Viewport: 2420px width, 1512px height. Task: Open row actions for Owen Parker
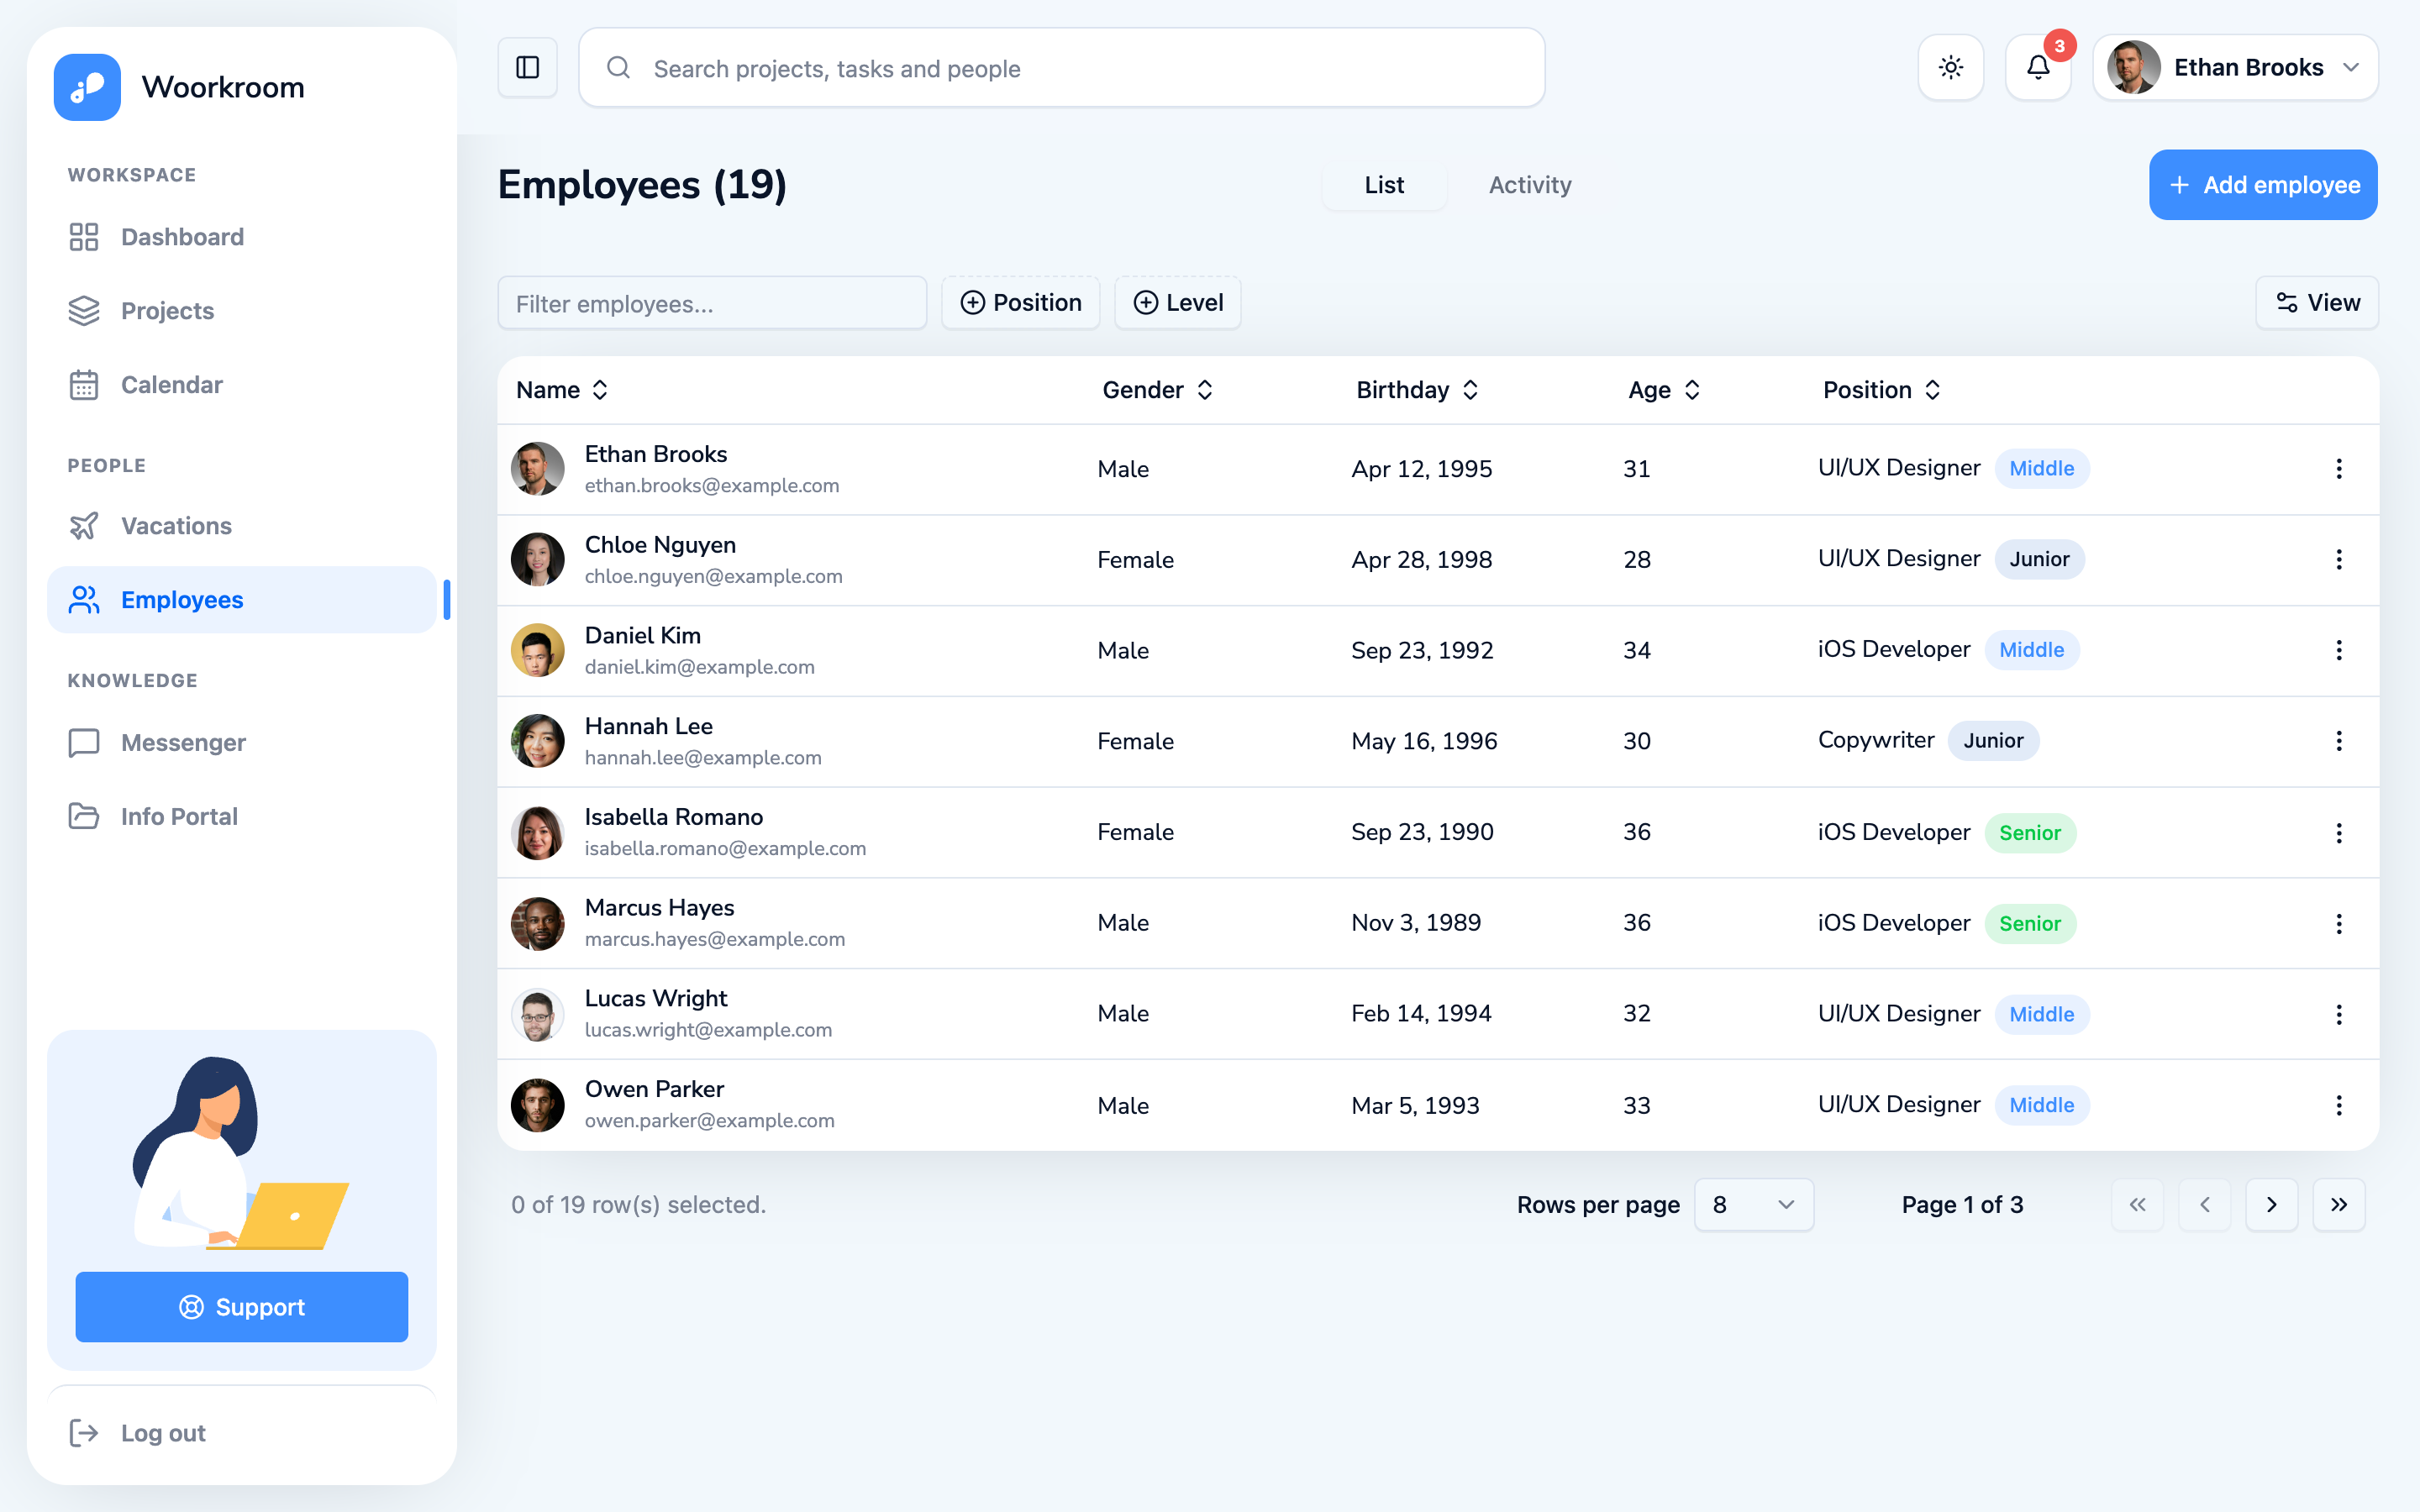(x=2338, y=1105)
